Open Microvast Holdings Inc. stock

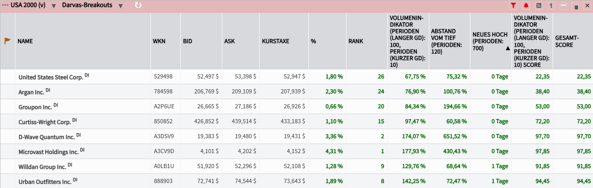tap(49, 151)
